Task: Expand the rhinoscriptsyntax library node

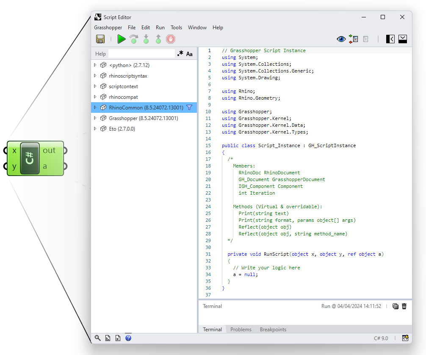Action: (x=95, y=76)
